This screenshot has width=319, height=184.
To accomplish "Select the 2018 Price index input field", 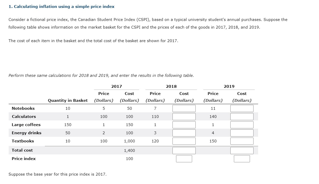I will 184,158.
